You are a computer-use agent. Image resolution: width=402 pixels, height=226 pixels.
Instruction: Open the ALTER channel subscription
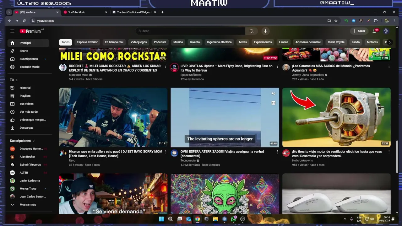(x=29, y=173)
